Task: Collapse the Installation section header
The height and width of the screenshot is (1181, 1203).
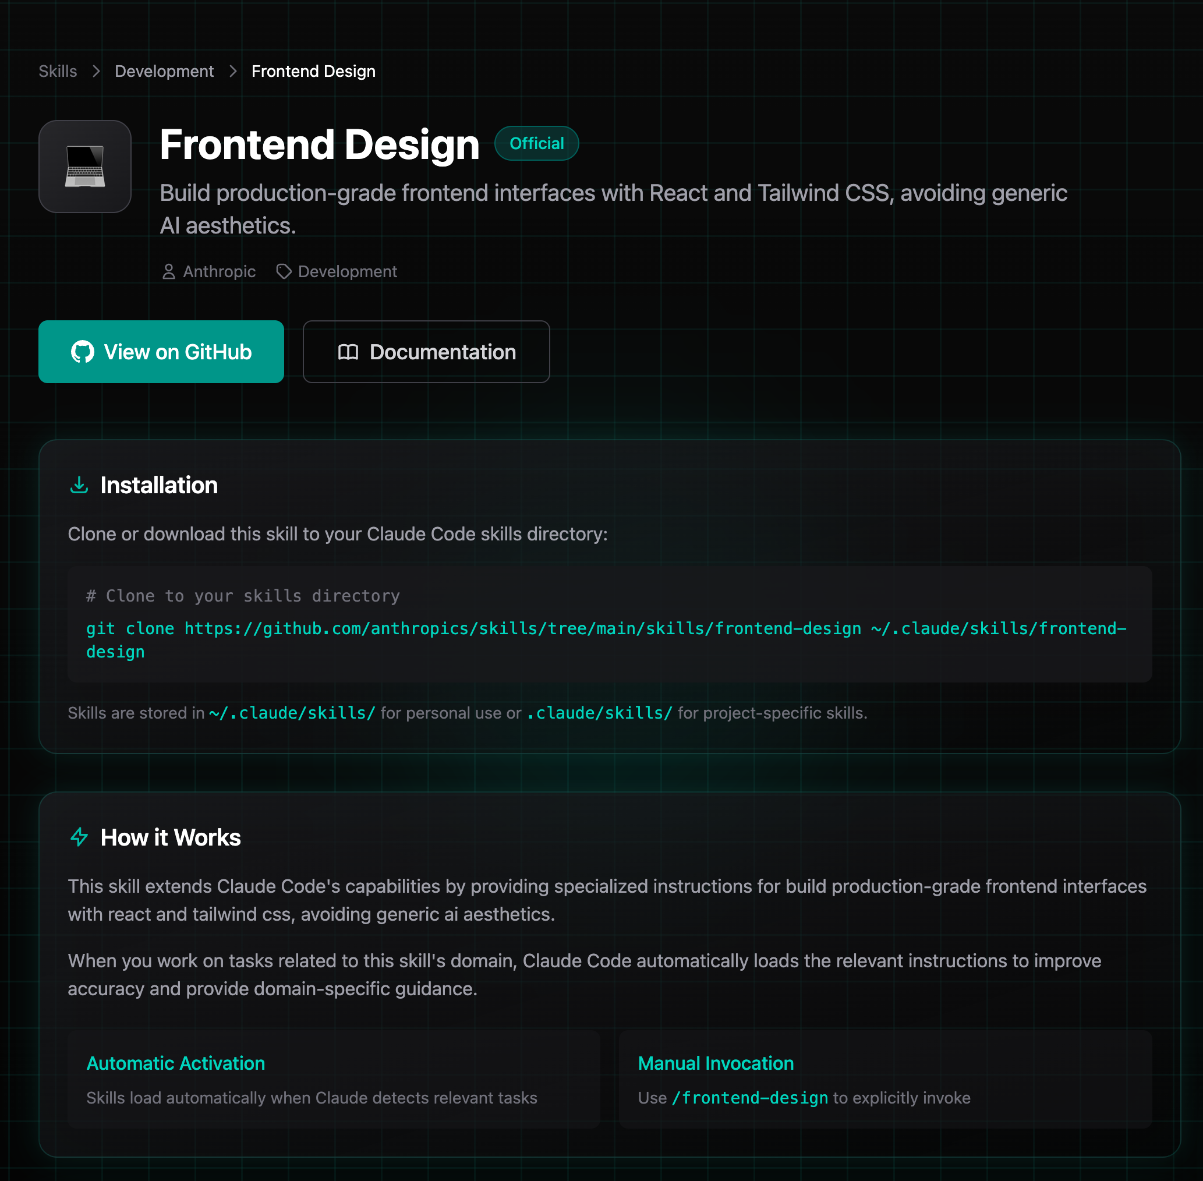Action: pos(159,485)
